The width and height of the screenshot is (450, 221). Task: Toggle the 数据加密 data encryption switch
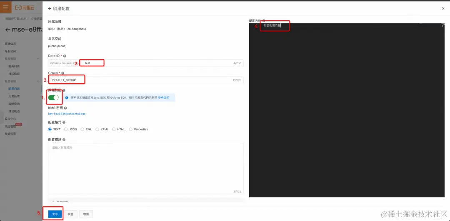(x=53, y=98)
